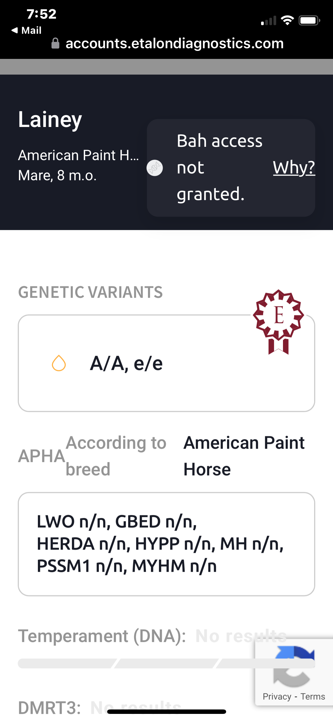The width and height of the screenshot is (333, 721).
Task: Select the A/A, e/e genetic variants card
Action: pyautogui.click(x=166, y=363)
